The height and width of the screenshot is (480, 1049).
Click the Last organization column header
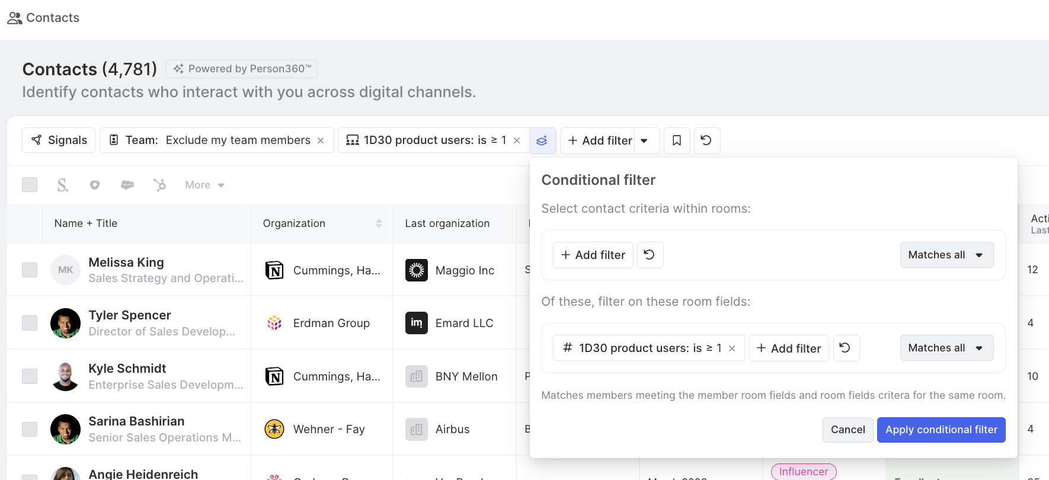[447, 223]
